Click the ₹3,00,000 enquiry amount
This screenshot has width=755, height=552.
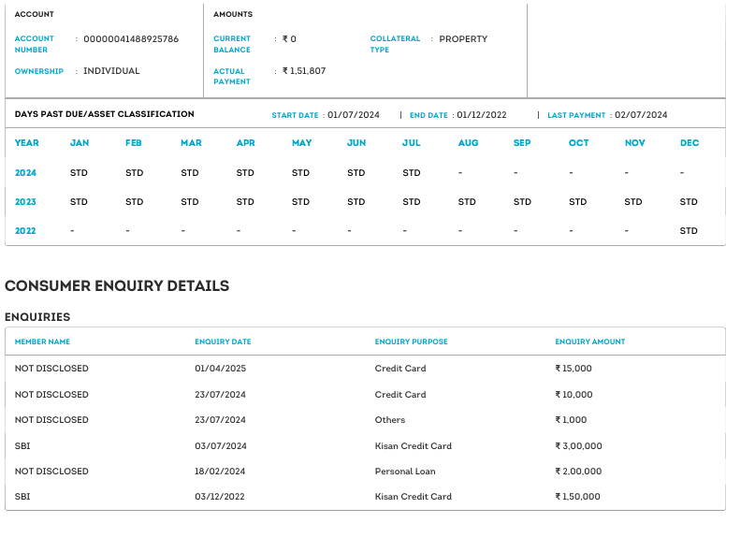tap(578, 446)
